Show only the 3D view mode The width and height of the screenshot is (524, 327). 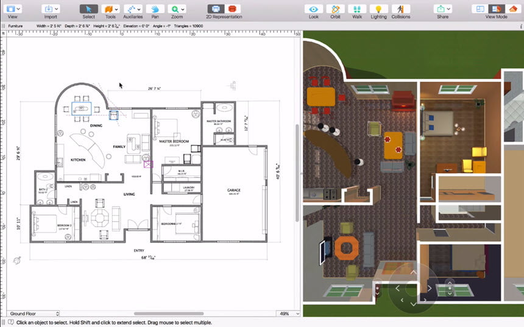point(512,9)
